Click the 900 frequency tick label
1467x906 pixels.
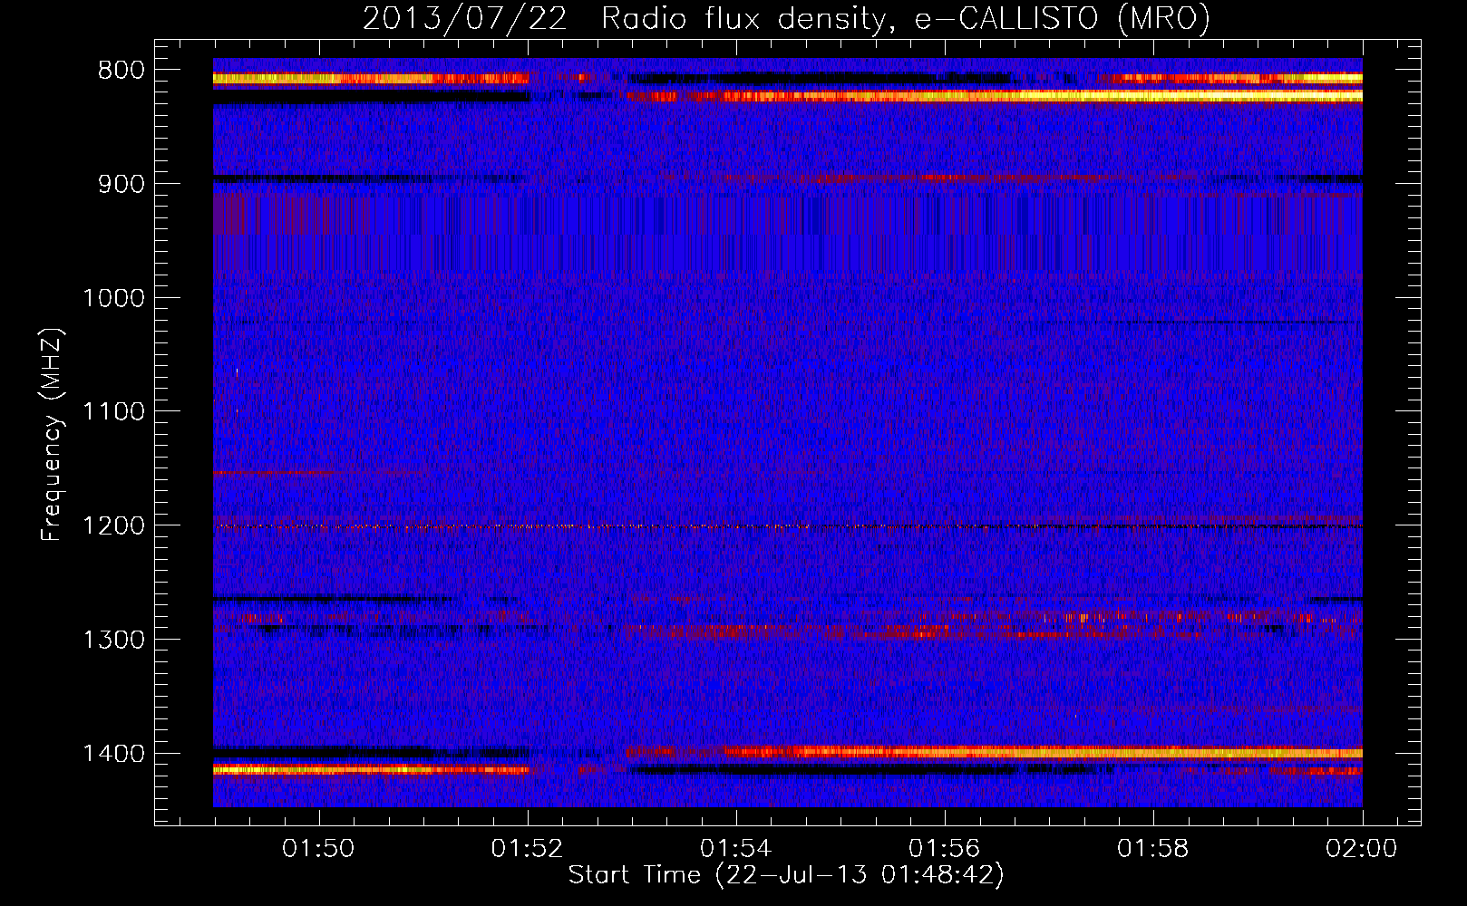tap(121, 185)
